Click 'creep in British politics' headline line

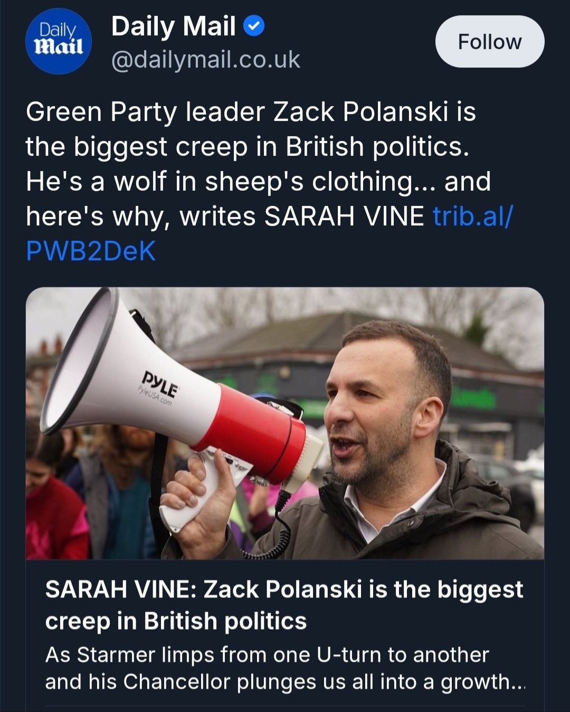point(176,621)
